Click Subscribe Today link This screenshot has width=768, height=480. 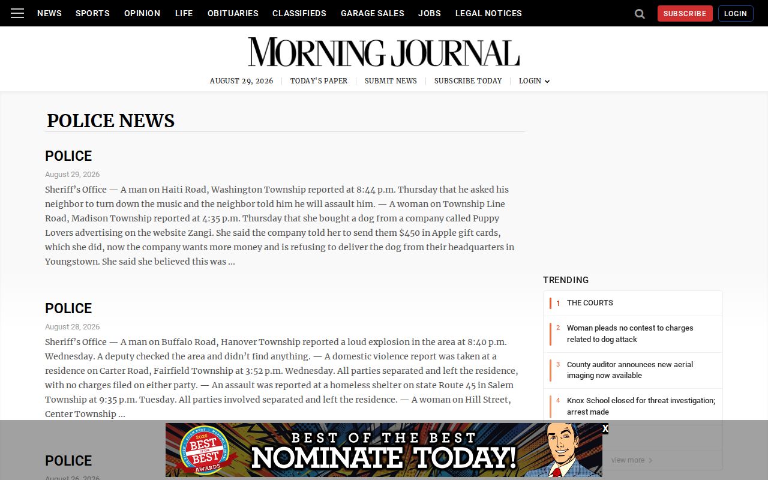pos(468,81)
